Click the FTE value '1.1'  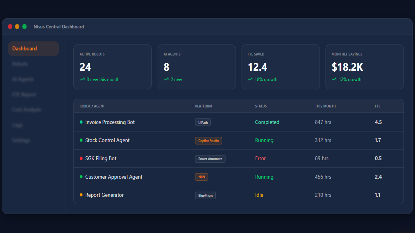(x=377, y=195)
